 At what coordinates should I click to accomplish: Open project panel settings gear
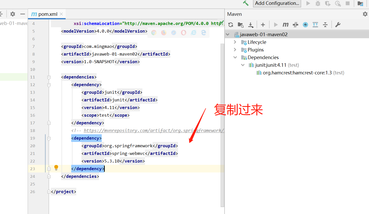(12, 14)
